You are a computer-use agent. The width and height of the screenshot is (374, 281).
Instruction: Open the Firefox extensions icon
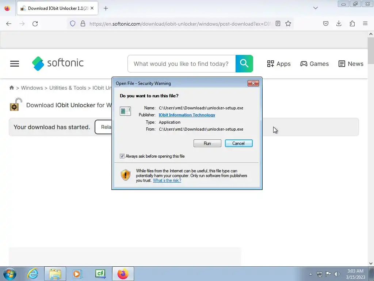coord(352,23)
